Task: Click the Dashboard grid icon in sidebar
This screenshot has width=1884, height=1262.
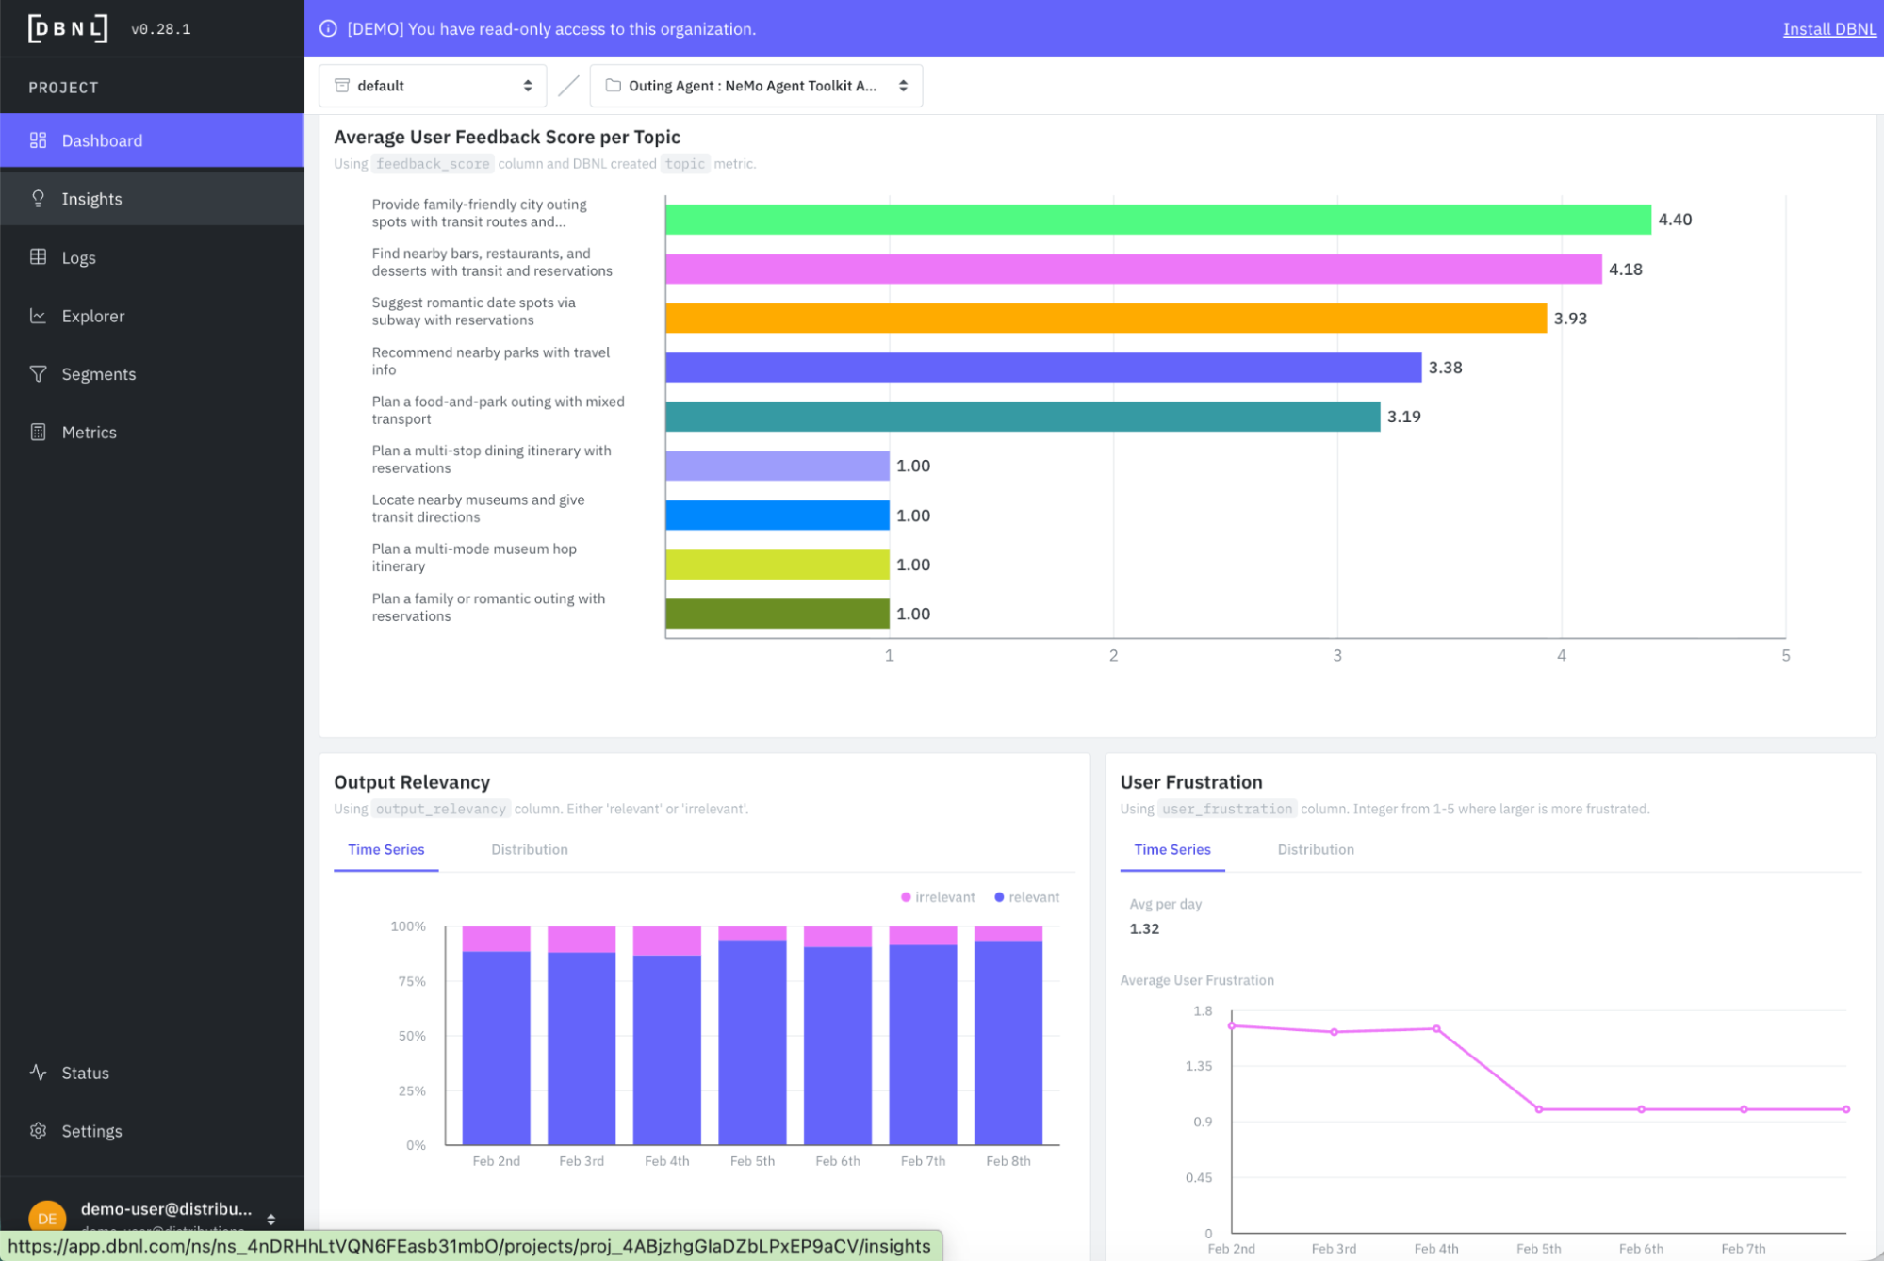Action: (x=38, y=140)
